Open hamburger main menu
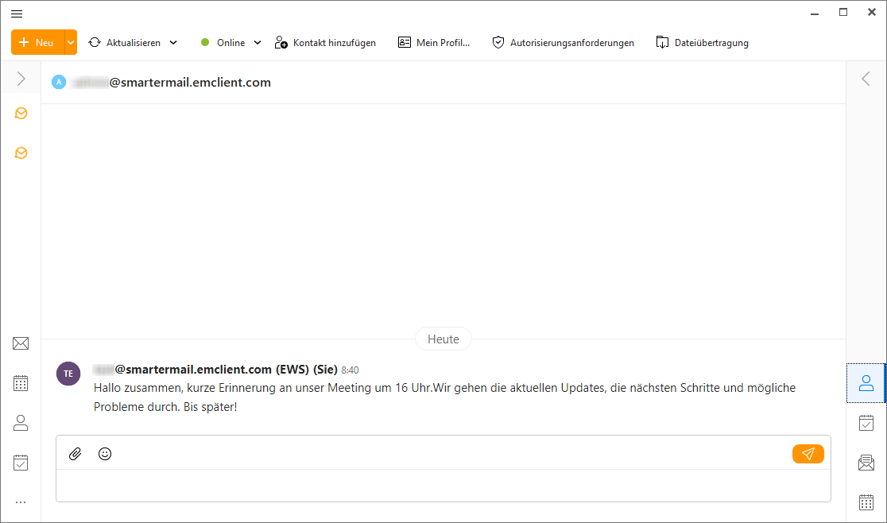887x523 pixels. [x=17, y=14]
